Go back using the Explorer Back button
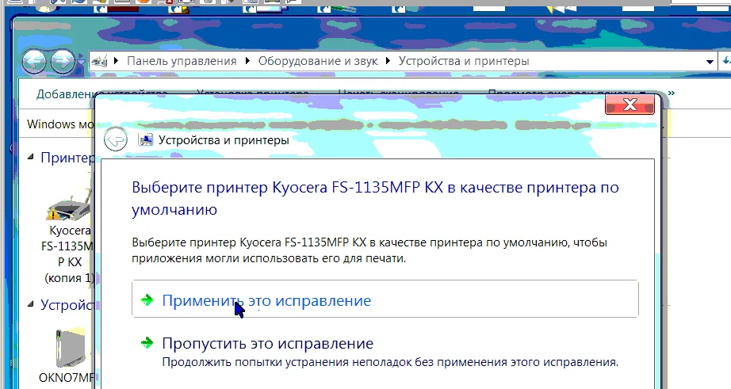731x389 pixels. 33,61
